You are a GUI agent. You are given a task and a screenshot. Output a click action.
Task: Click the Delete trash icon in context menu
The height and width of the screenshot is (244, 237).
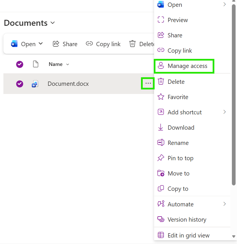(161, 82)
